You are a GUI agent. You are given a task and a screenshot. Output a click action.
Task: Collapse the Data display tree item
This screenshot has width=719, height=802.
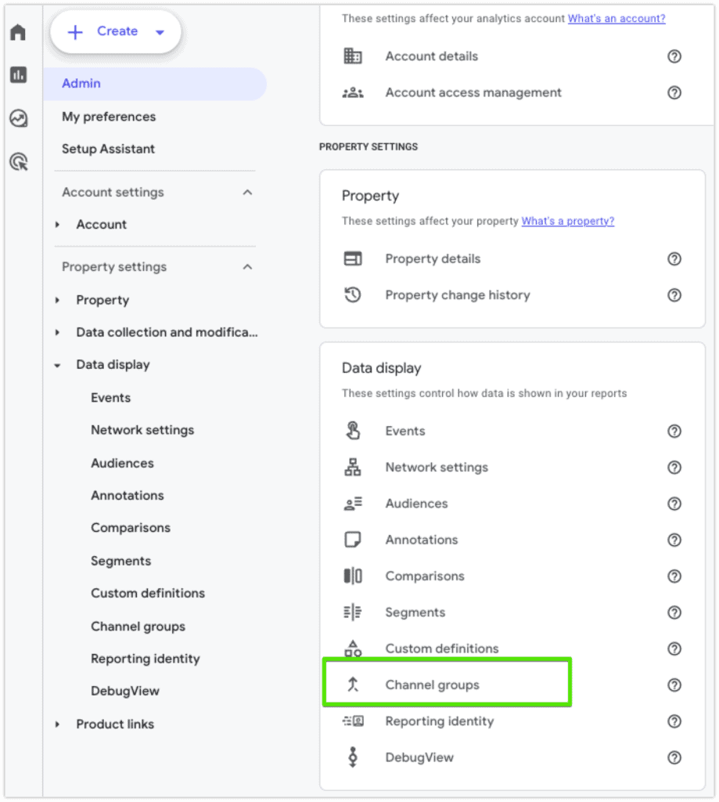(x=56, y=364)
